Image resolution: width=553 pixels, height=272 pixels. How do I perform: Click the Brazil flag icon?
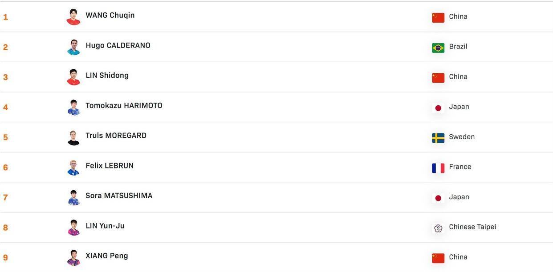tap(438, 48)
